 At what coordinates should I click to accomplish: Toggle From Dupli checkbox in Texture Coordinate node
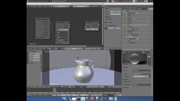pos(37,37)
